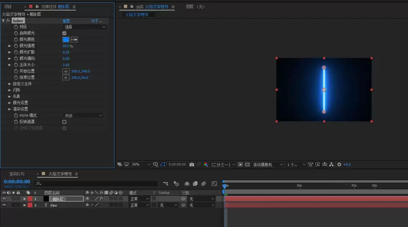The height and width of the screenshot is (227, 408).
Task: Click the start position crosshair icon
Action: click(66, 71)
